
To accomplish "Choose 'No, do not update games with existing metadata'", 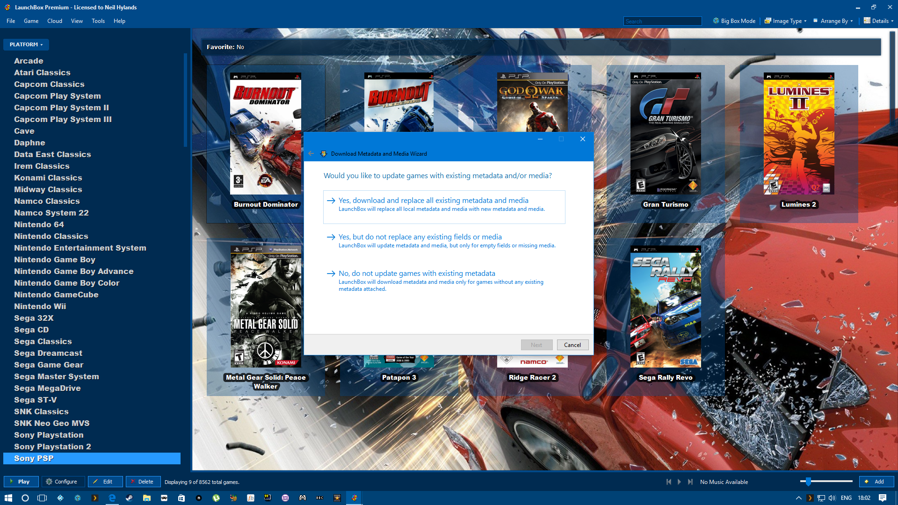I will pyautogui.click(x=444, y=281).
